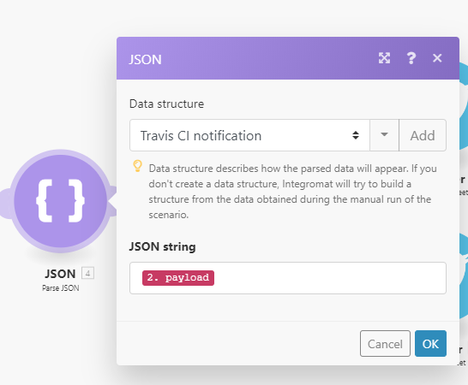The width and height of the screenshot is (468, 385).
Task: Open the Travis CI notification select box
Action: point(249,135)
